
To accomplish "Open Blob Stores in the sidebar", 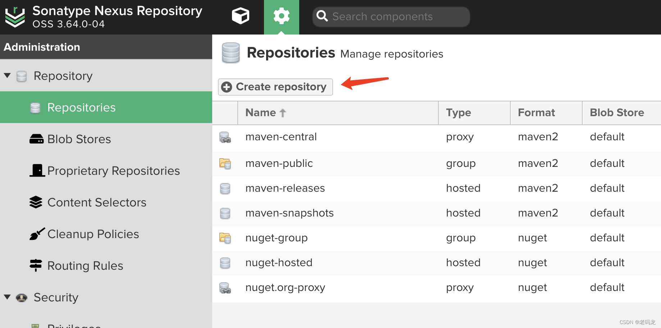I will click(x=106, y=139).
